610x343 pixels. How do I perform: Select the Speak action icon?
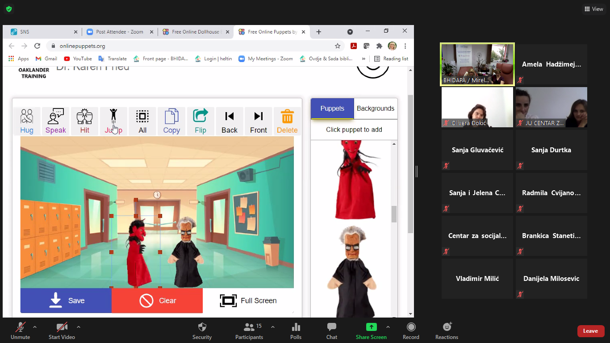tap(56, 121)
